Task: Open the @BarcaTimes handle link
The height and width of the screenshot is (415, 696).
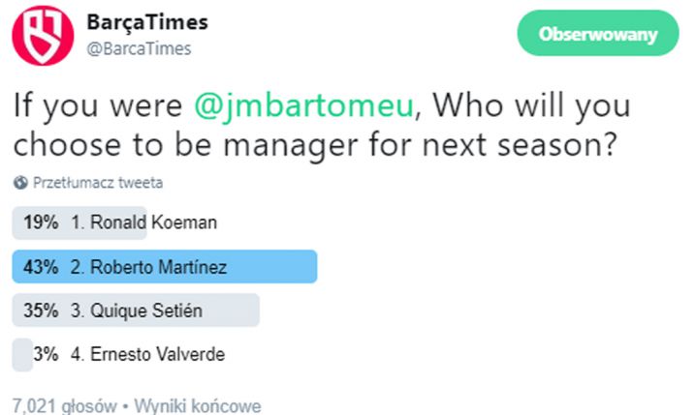Action: [139, 48]
